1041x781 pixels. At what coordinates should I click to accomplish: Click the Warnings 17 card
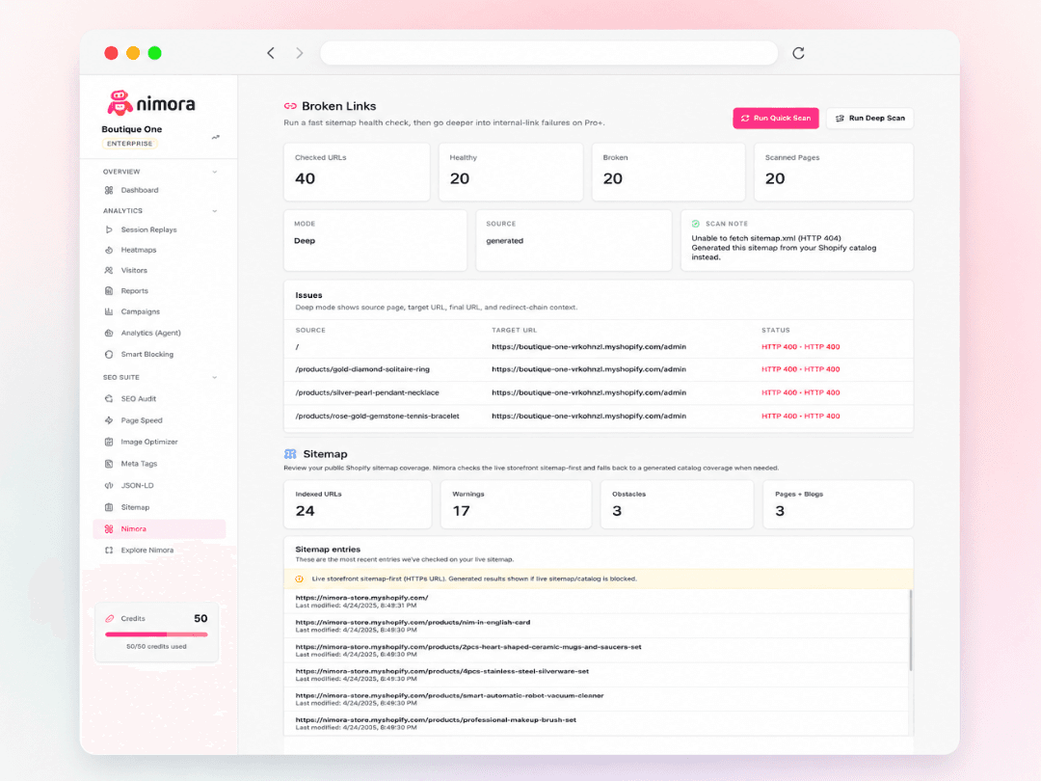pyautogui.click(x=516, y=504)
